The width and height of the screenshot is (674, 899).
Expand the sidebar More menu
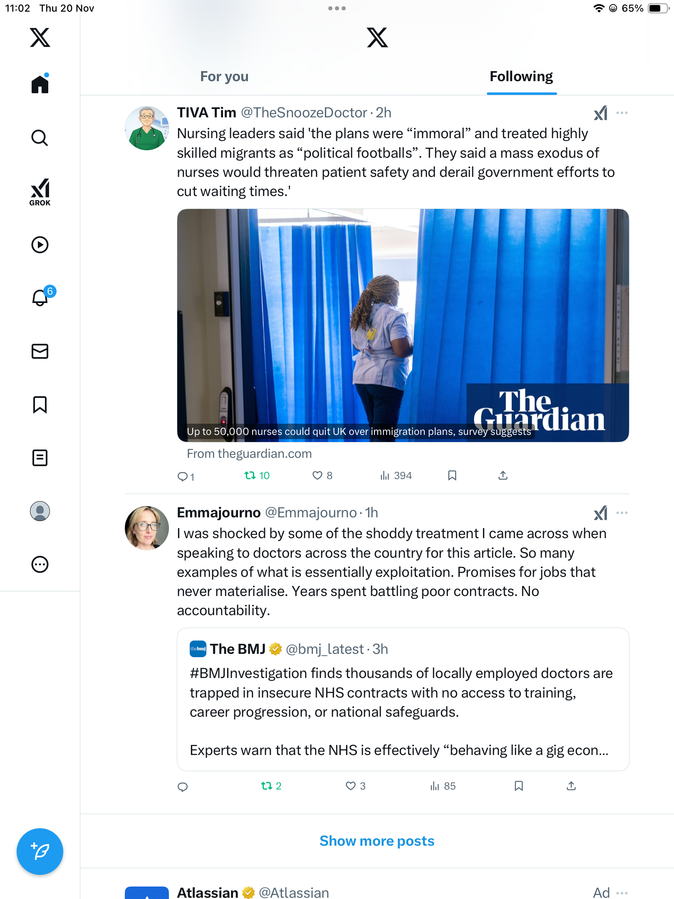coord(40,564)
